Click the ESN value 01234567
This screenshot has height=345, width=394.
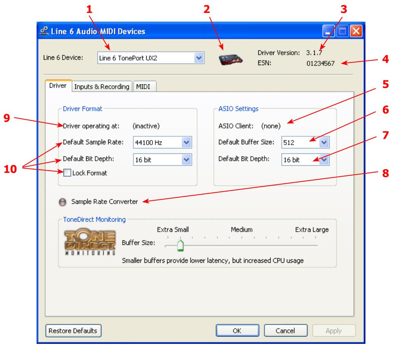320,63
